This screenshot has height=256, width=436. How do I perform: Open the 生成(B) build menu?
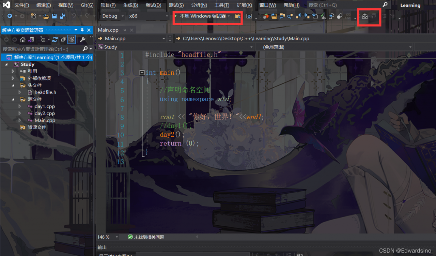point(130,5)
